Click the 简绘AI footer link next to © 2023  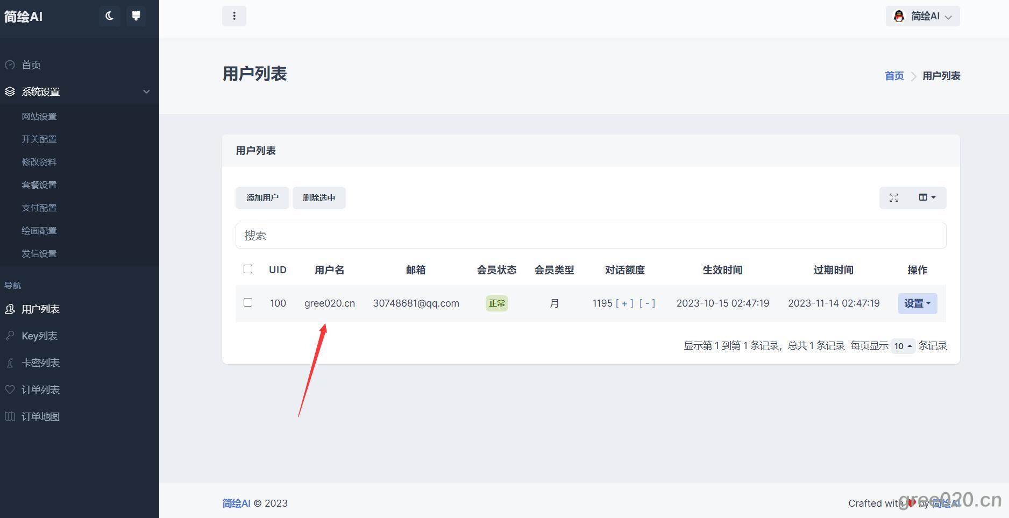click(x=236, y=503)
